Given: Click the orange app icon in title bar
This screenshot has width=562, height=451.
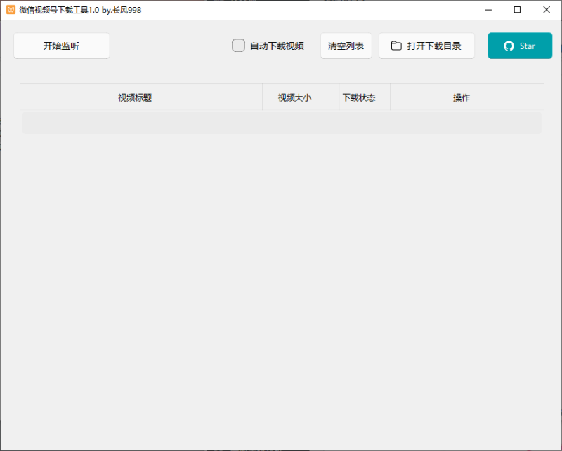Looking at the screenshot, I should click(11, 10).
